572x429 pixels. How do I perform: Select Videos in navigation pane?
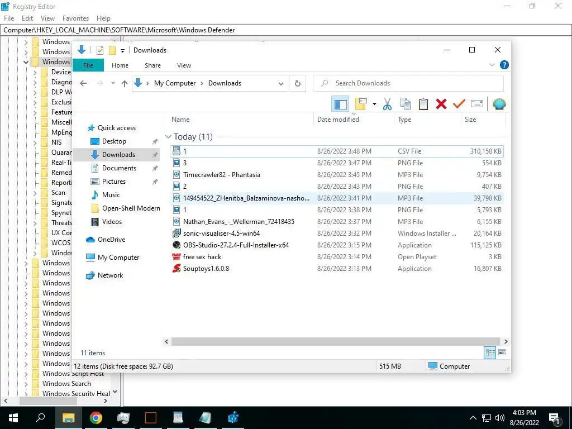[112, 222]
